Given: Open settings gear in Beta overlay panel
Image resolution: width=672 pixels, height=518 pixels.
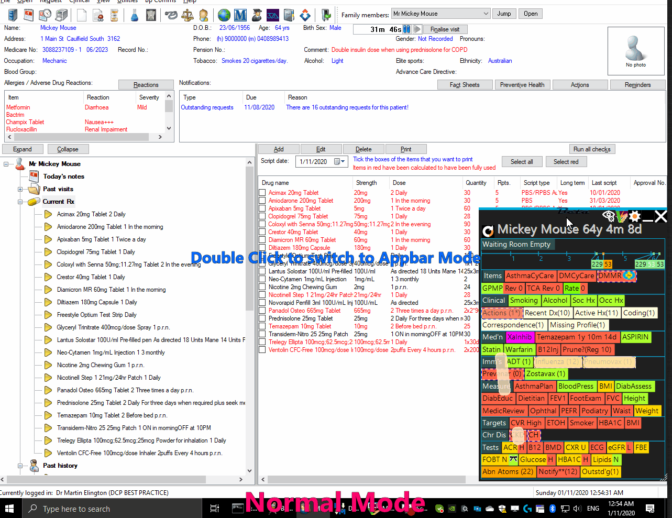Looking at the screenshot, I should (635, 216).
